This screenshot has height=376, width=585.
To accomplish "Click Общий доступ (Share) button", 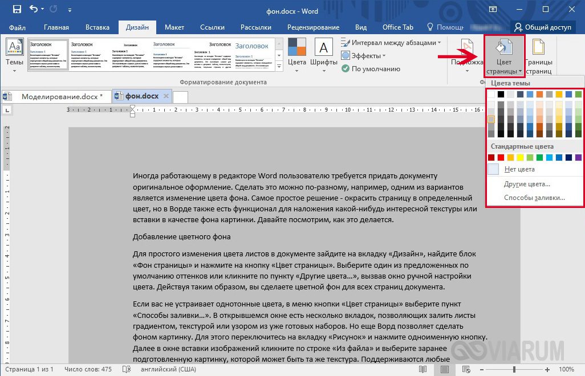I will (543, 27).
